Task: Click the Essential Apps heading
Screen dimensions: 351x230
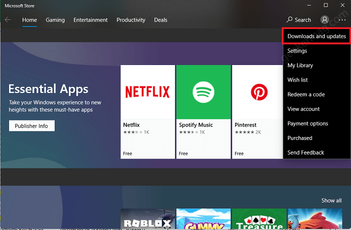Action: point(48,89)
